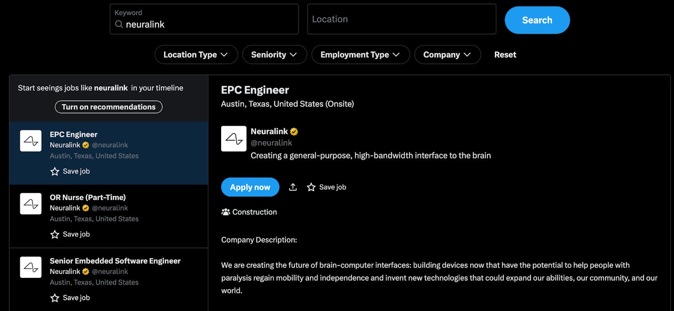Viewport: 674px width, 311px height.
Task: Click the large Neuralink logo in job details
Action: pos(234,139)
